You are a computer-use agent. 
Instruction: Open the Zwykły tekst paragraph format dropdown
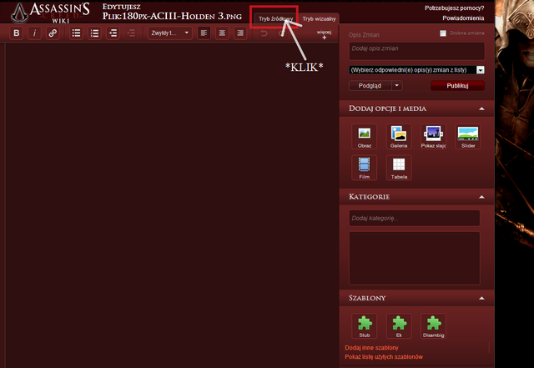169,33
